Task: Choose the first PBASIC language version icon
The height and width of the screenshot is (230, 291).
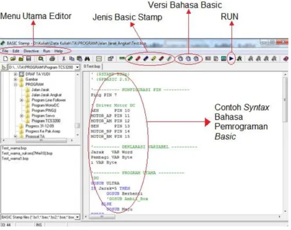Action: pyautogui.click(x=181, y=59)
